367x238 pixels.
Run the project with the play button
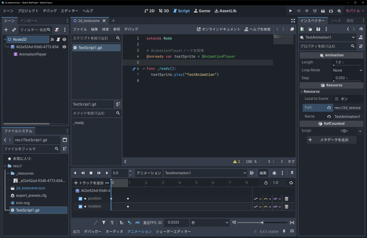[291, 11]
